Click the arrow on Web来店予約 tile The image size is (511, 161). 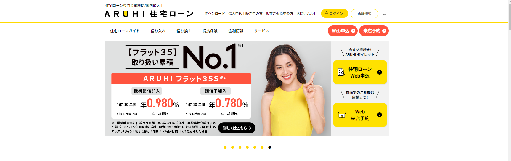(380, 115)
